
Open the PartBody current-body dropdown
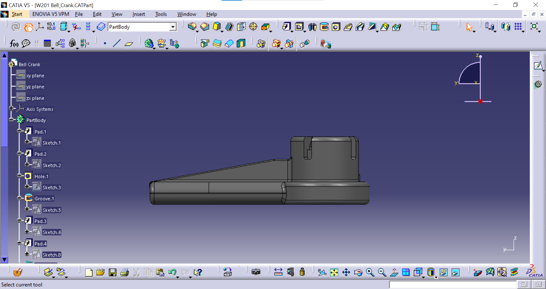[173, 27]
